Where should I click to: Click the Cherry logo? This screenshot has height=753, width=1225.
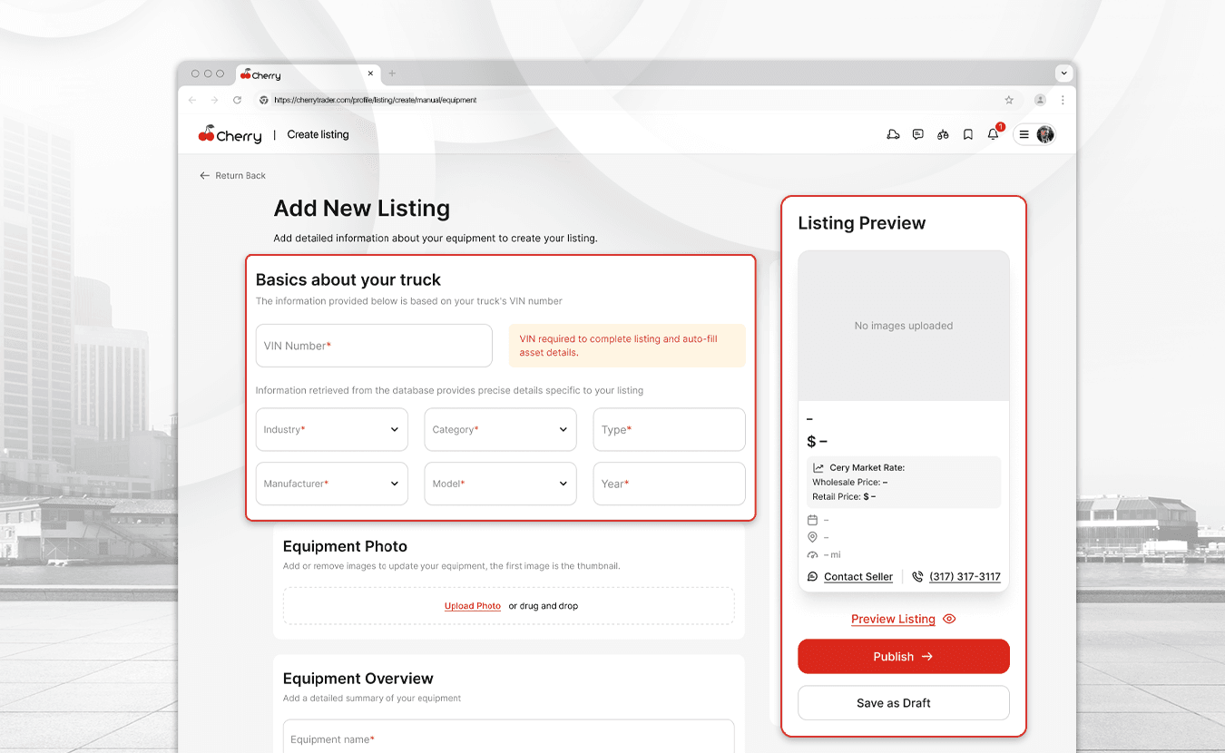click(230, 135)
